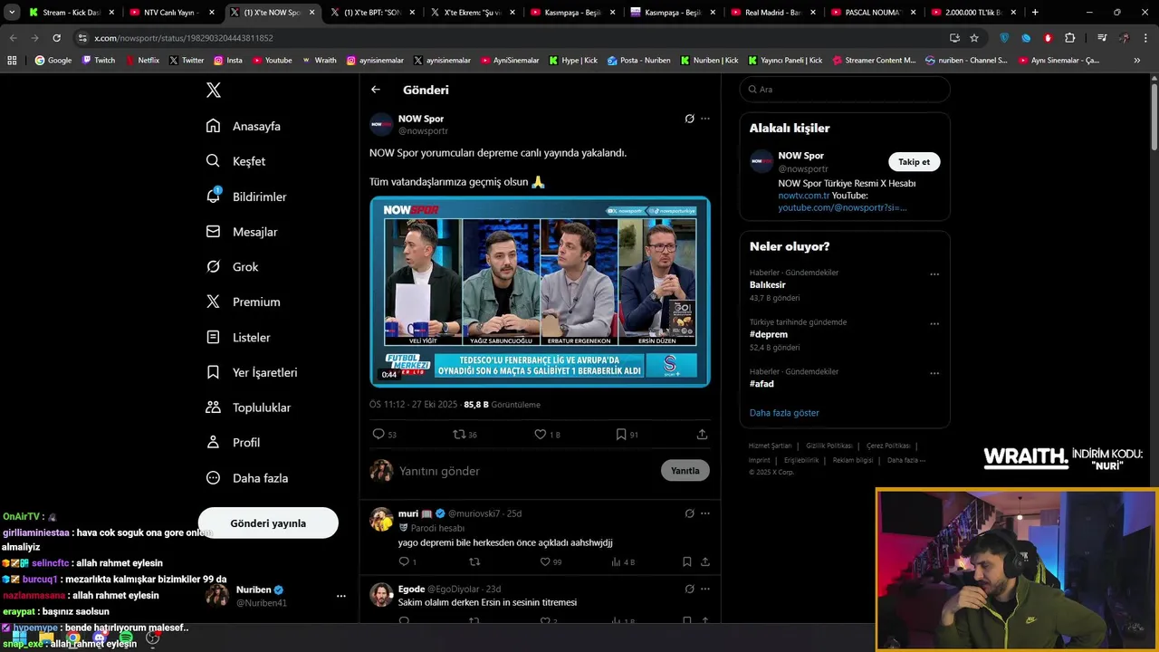
Task: Open more options for #afad trend
Action: [934, 373]
